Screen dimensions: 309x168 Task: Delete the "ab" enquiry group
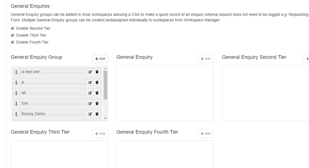pyautogui.click(x=97, y=93)
